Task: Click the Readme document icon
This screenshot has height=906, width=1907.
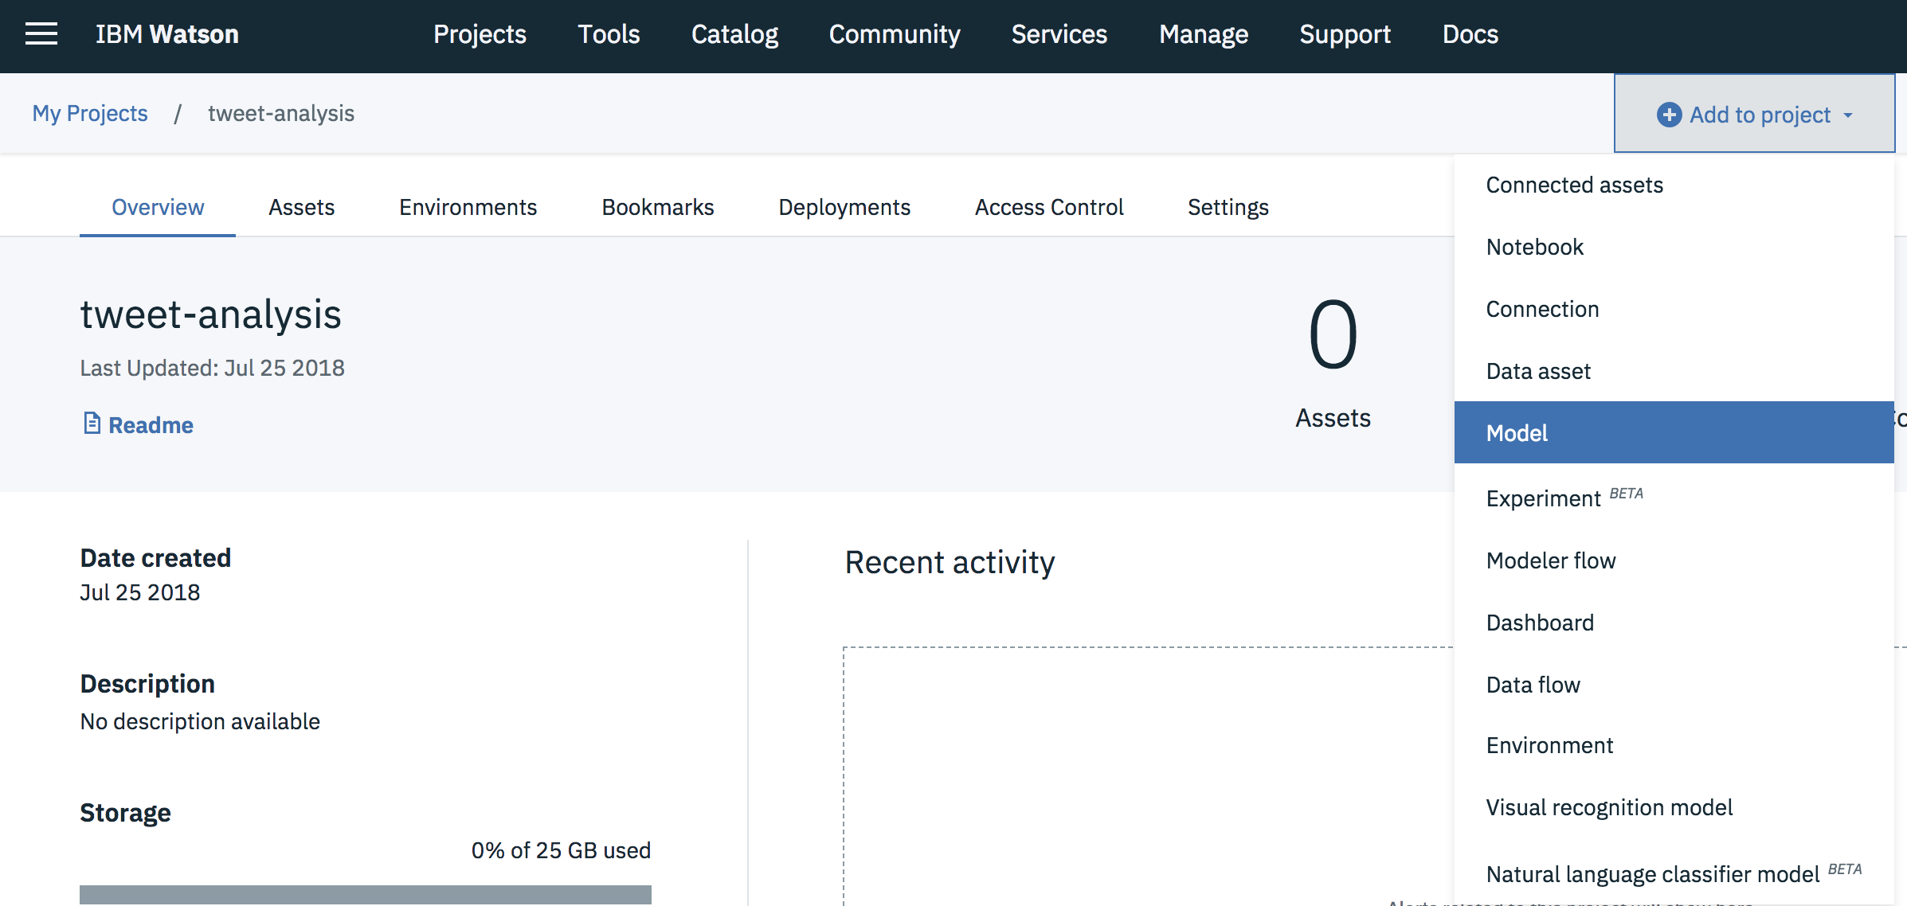Action: click(92, 424)
